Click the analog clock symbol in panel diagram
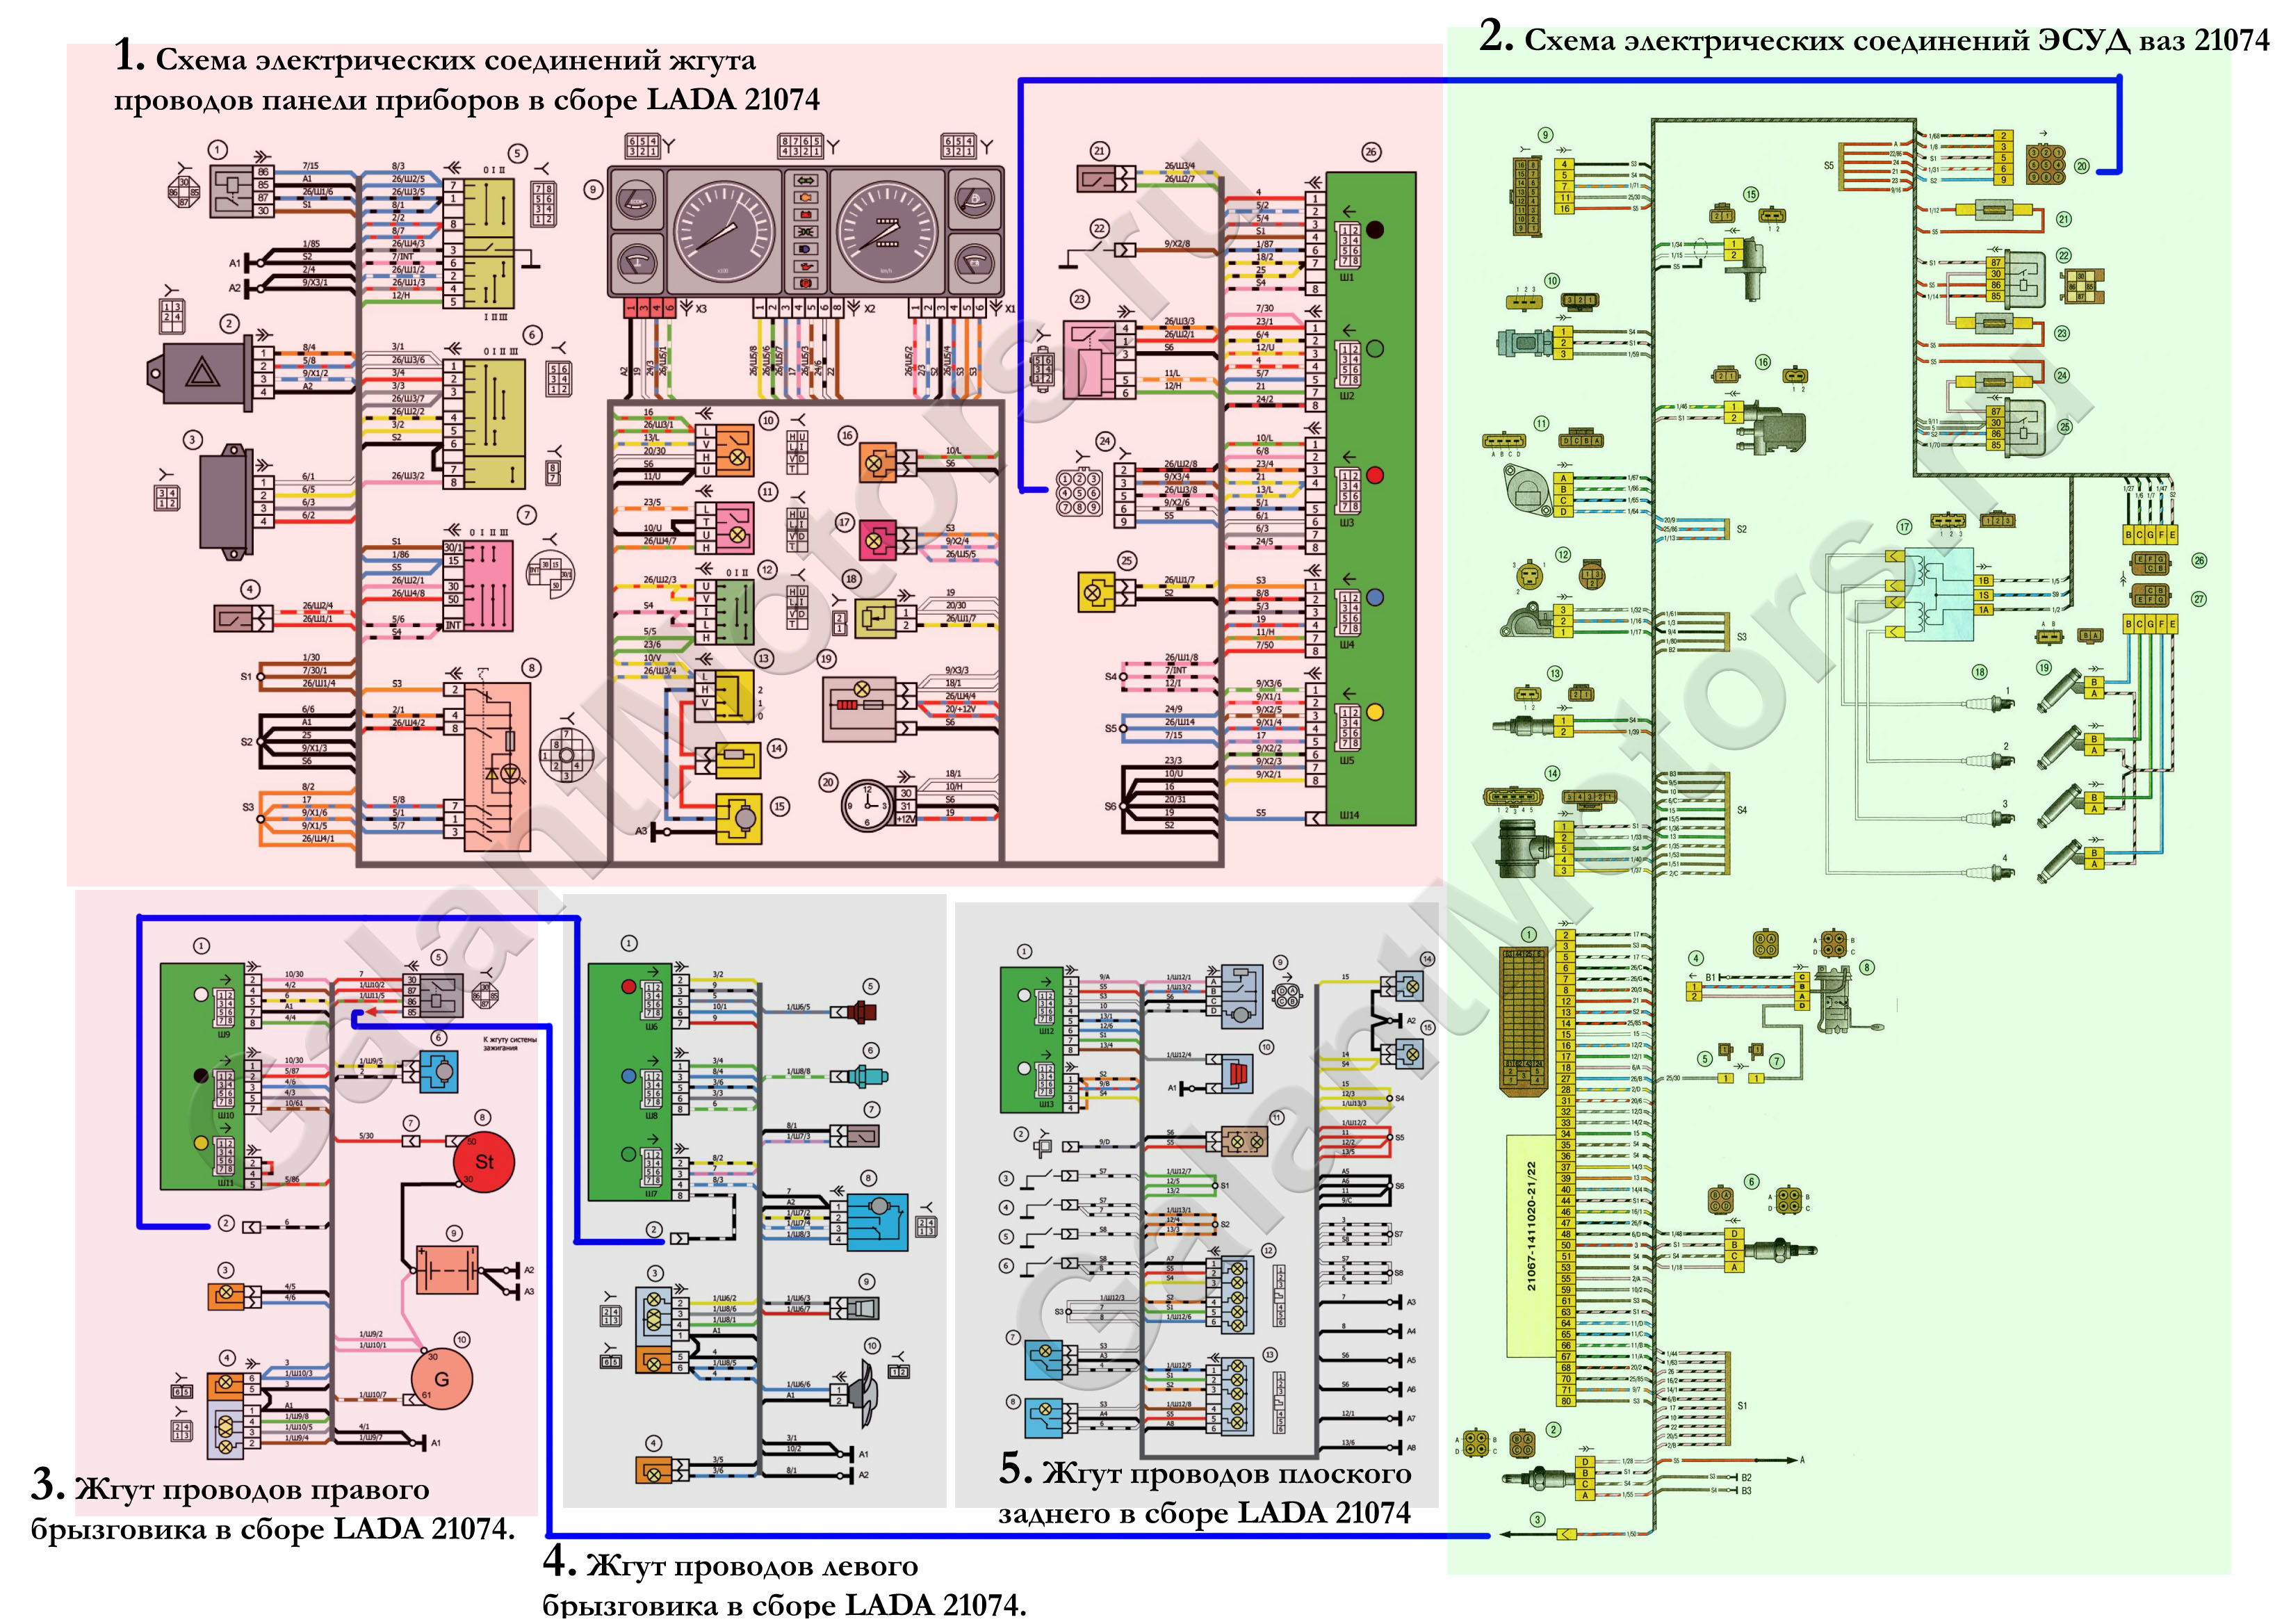This screenshot has height=1624, width=2291. (867, 806)
